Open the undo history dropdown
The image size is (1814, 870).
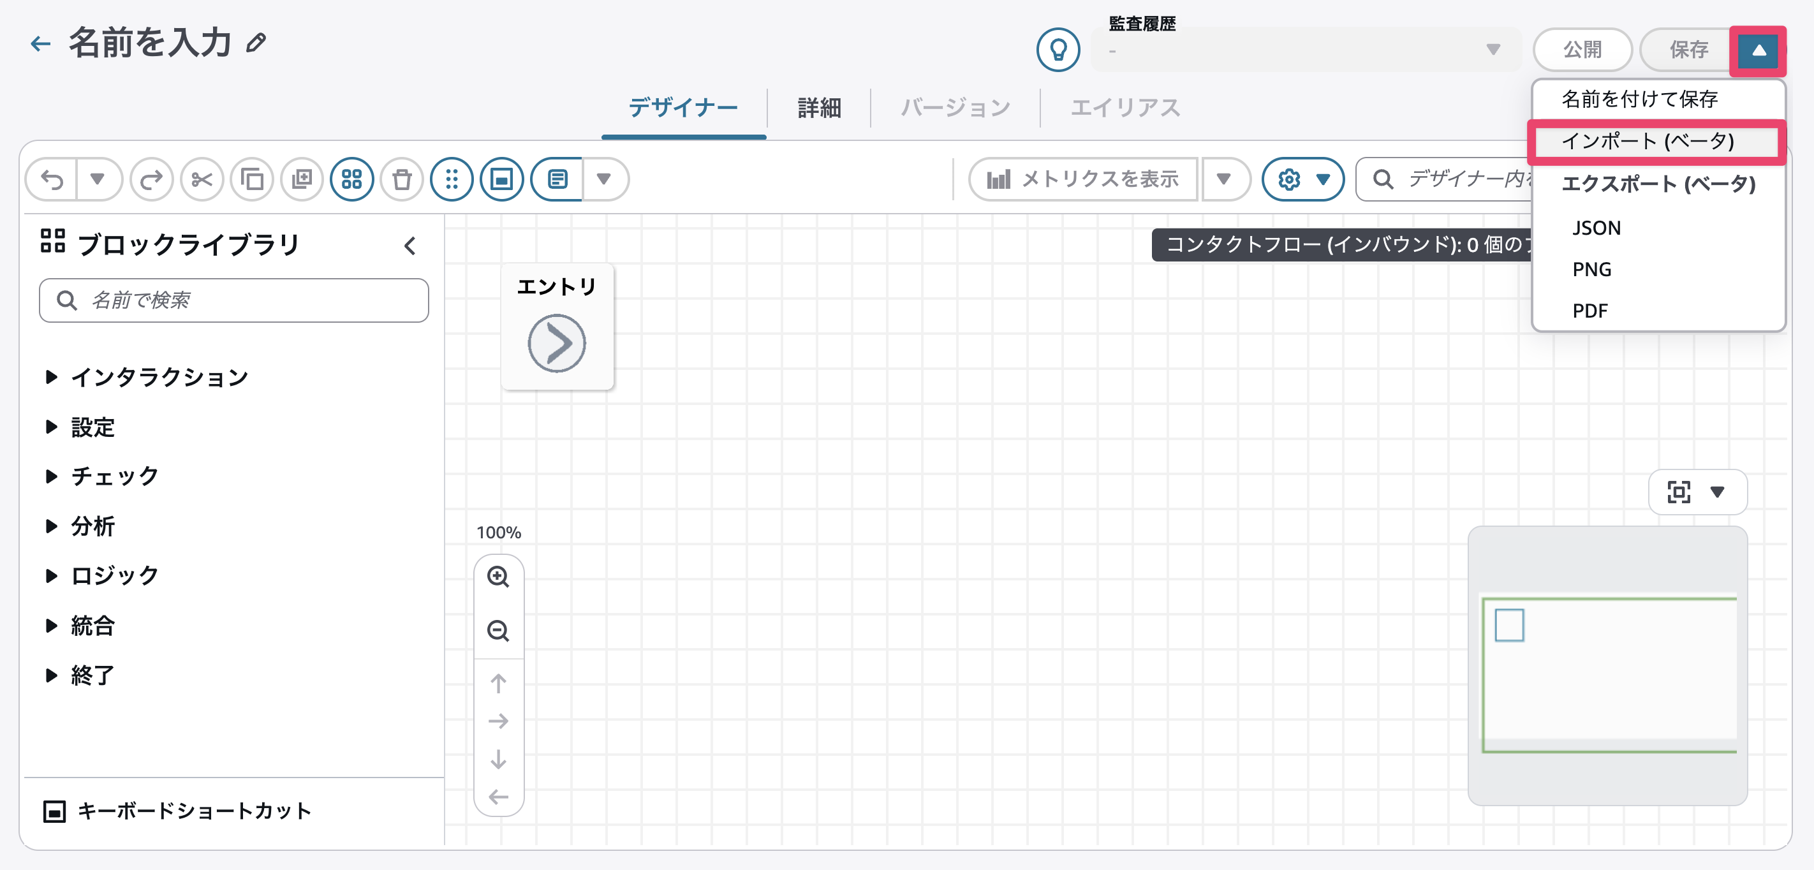[x=98, y=180]
